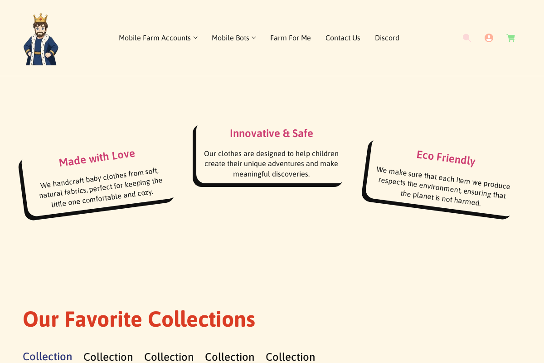This screenshot has height=363, width=544.
Task: Open the Mobile Farm Accounts menu
Action: point(154,38)
